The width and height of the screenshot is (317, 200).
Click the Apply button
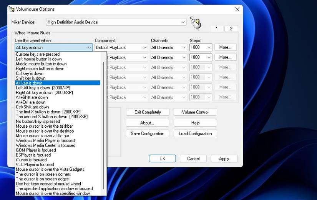click(224, 158)
